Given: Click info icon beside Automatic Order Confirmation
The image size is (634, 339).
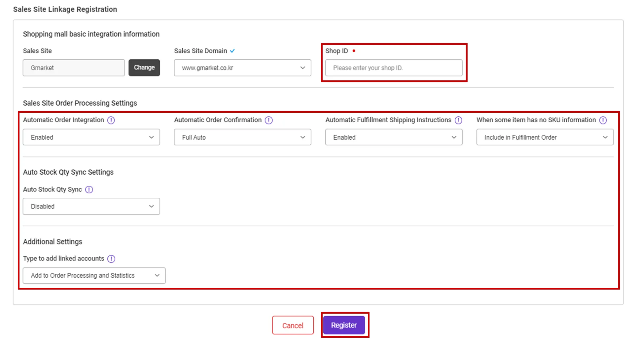Looking at the screenshot, I should (269, 120).
